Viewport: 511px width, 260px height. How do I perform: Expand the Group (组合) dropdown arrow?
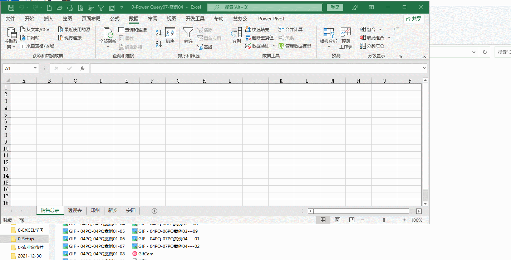(x=380, y=30)
